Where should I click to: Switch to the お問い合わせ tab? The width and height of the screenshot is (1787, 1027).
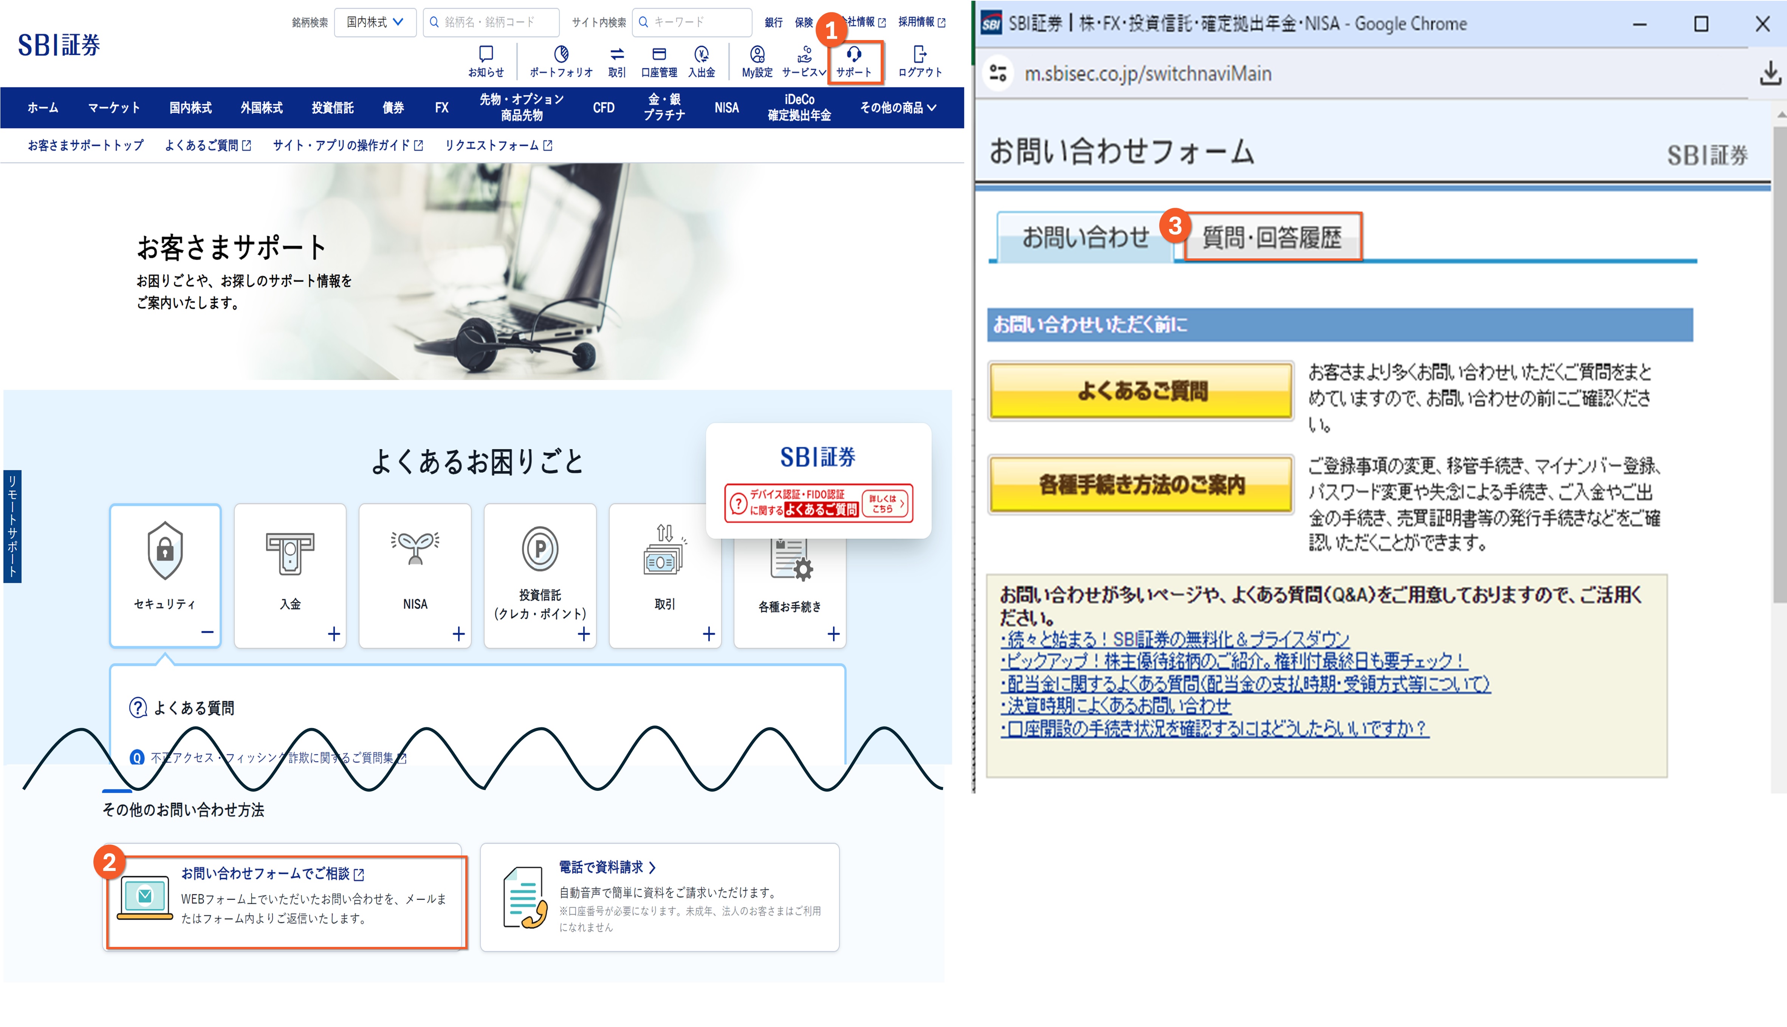click(1085, 238)
